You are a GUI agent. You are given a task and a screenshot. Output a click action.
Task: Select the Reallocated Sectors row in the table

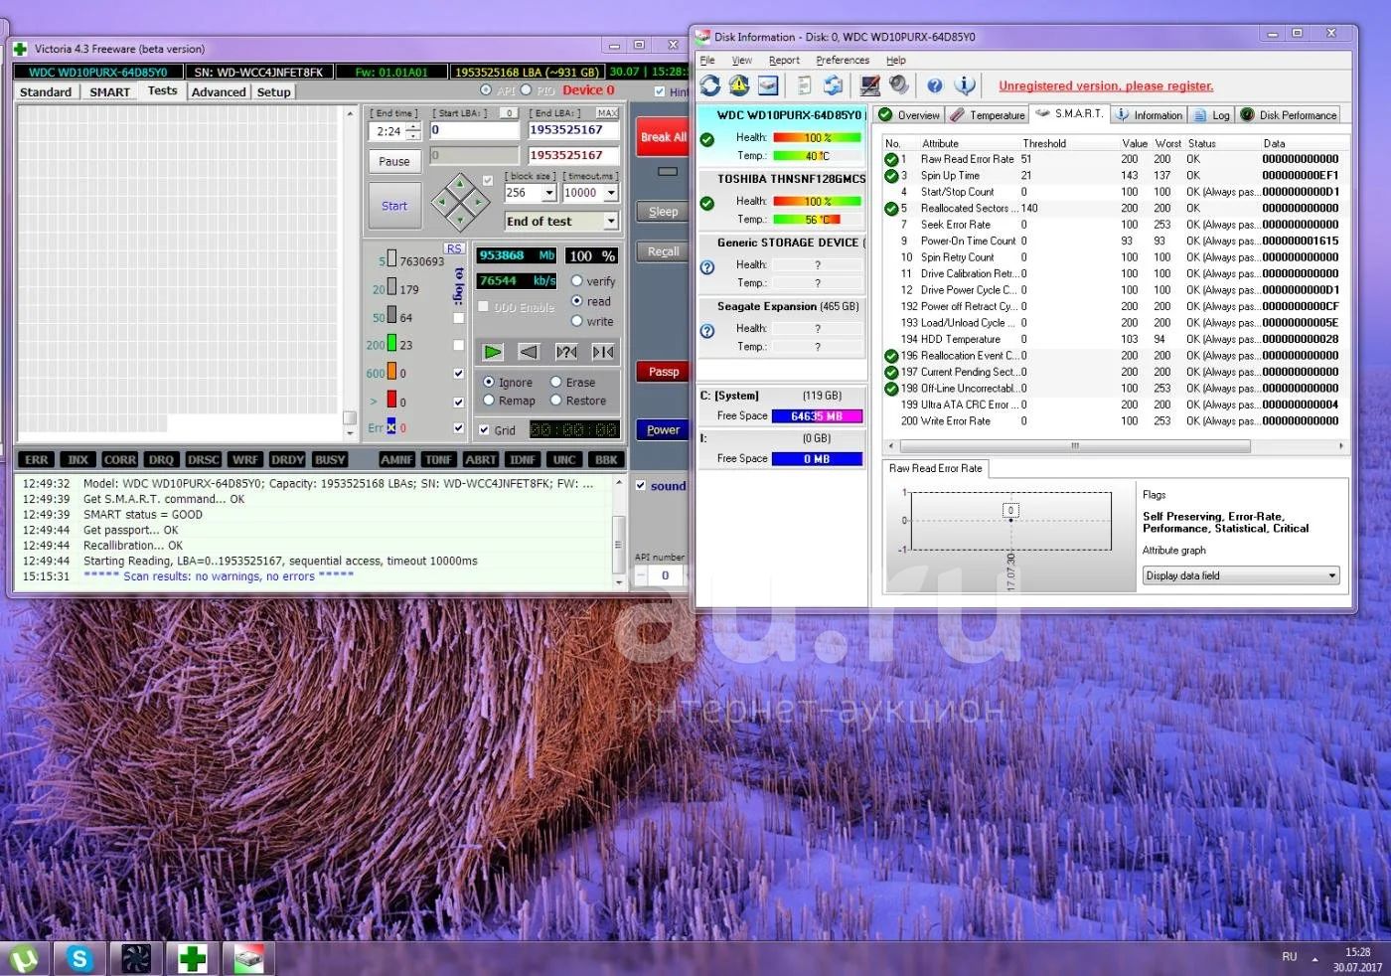(1113, 208)
